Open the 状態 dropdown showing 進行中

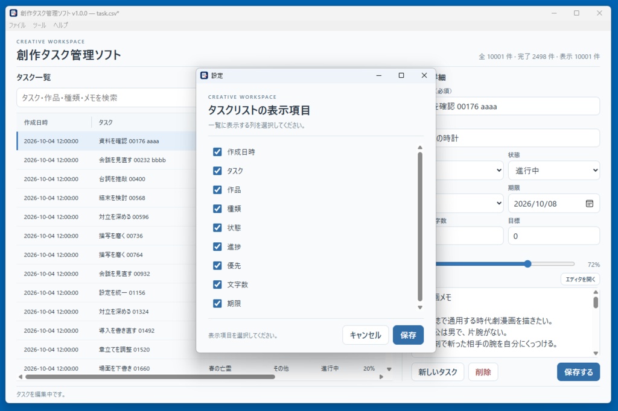(554, 171)
